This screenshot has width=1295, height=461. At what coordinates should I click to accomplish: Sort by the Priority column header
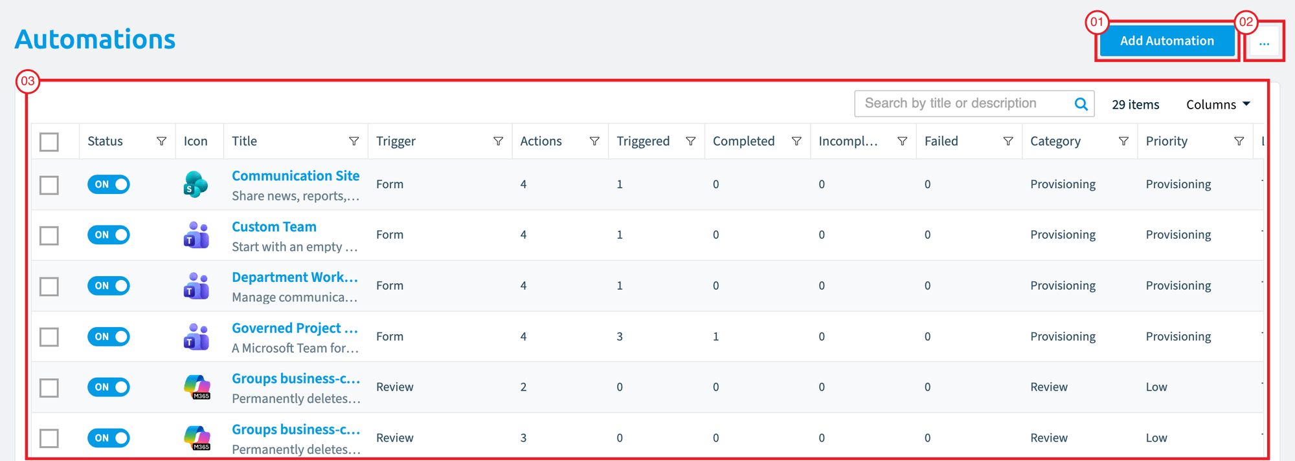tap(1166, 141)
